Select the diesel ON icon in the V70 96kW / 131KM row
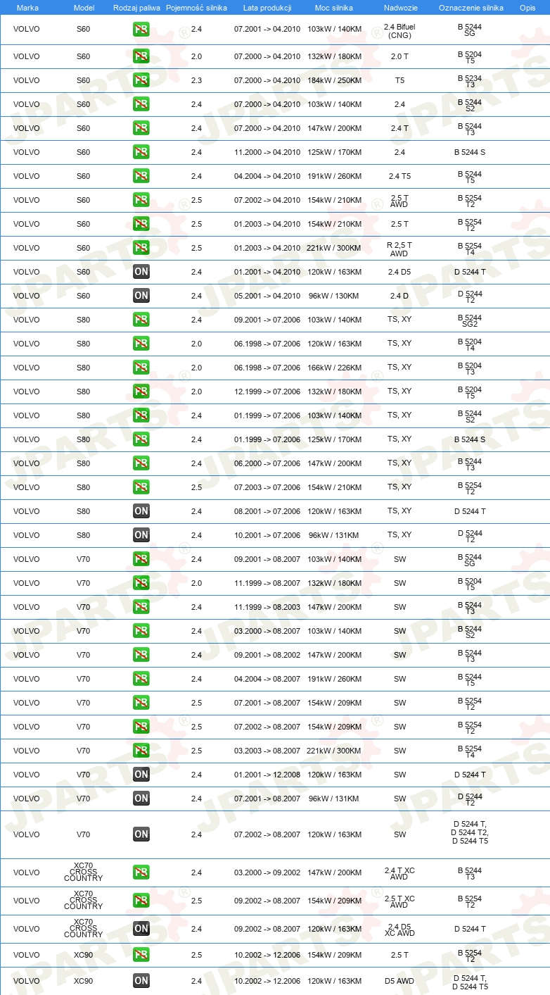 pos(141,799)
